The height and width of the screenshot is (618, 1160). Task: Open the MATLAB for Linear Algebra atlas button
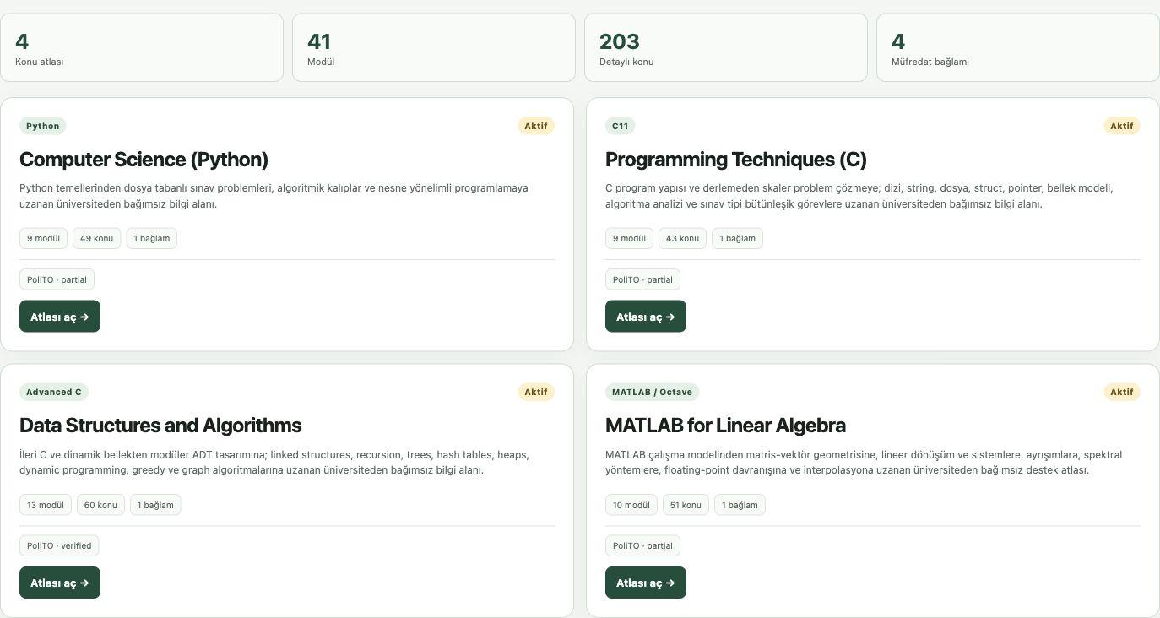646,583
